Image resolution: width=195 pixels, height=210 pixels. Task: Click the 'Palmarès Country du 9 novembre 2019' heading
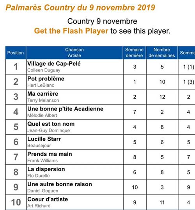click(80, 7)
